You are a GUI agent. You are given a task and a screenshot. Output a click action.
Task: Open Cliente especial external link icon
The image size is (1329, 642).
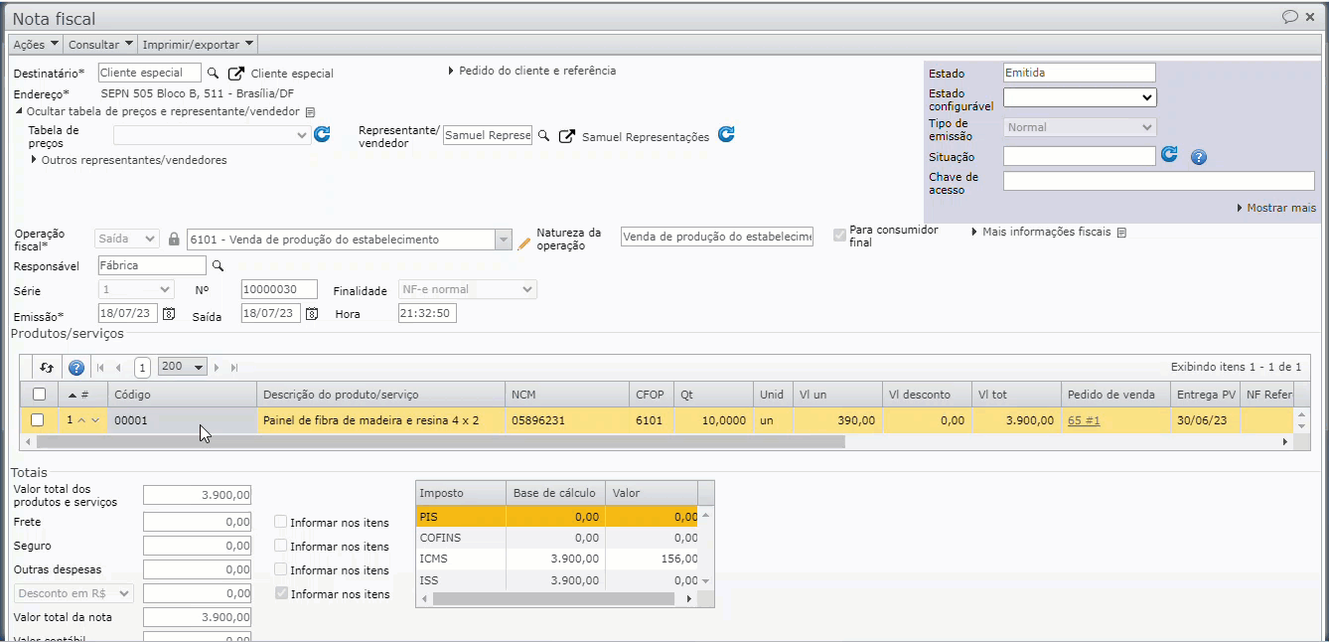pyautogui.click(x=235, y=74)
